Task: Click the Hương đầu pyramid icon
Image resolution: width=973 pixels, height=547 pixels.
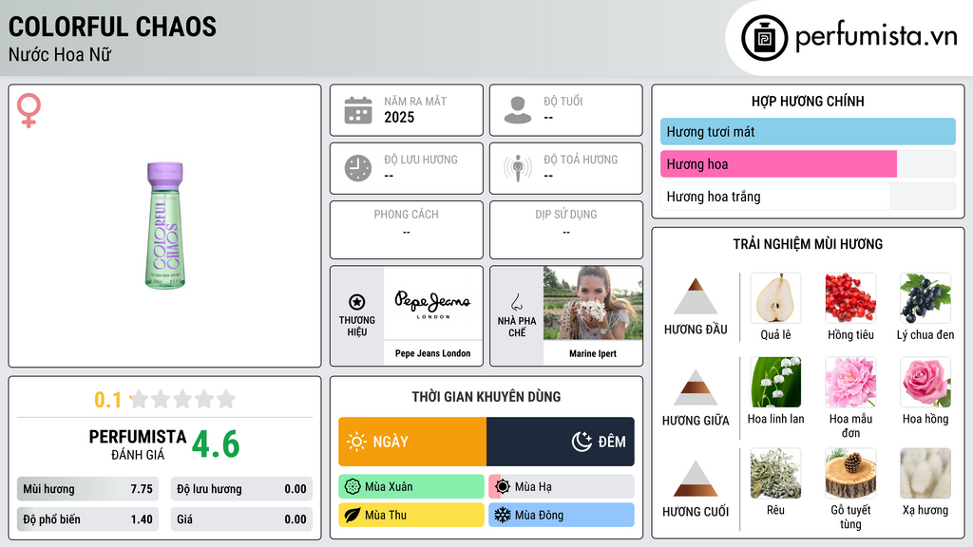Action: pyautogui.click(x=696, y=296)
